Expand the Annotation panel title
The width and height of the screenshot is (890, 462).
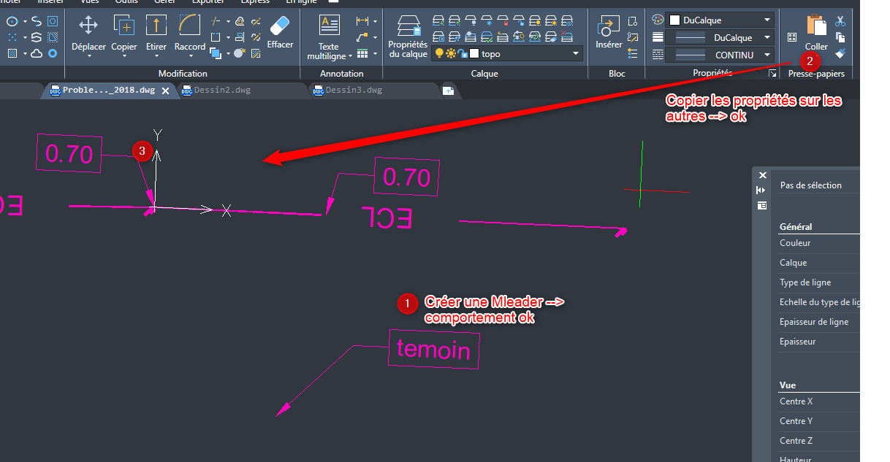[x=341, y=74]
